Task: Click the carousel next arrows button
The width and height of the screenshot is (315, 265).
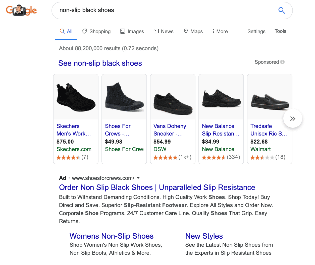Action: pyautogui.click(x=293, y=119)
